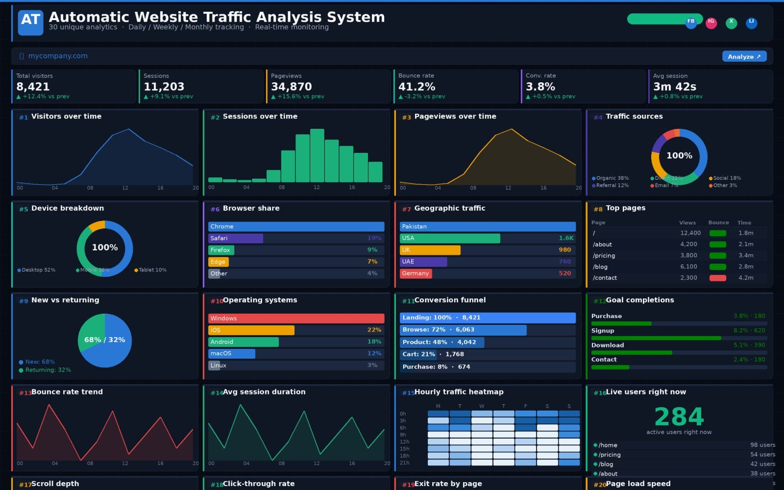
Task: Select the UK 980 bar
Action: pyautogui.click(x=488, y=250)
